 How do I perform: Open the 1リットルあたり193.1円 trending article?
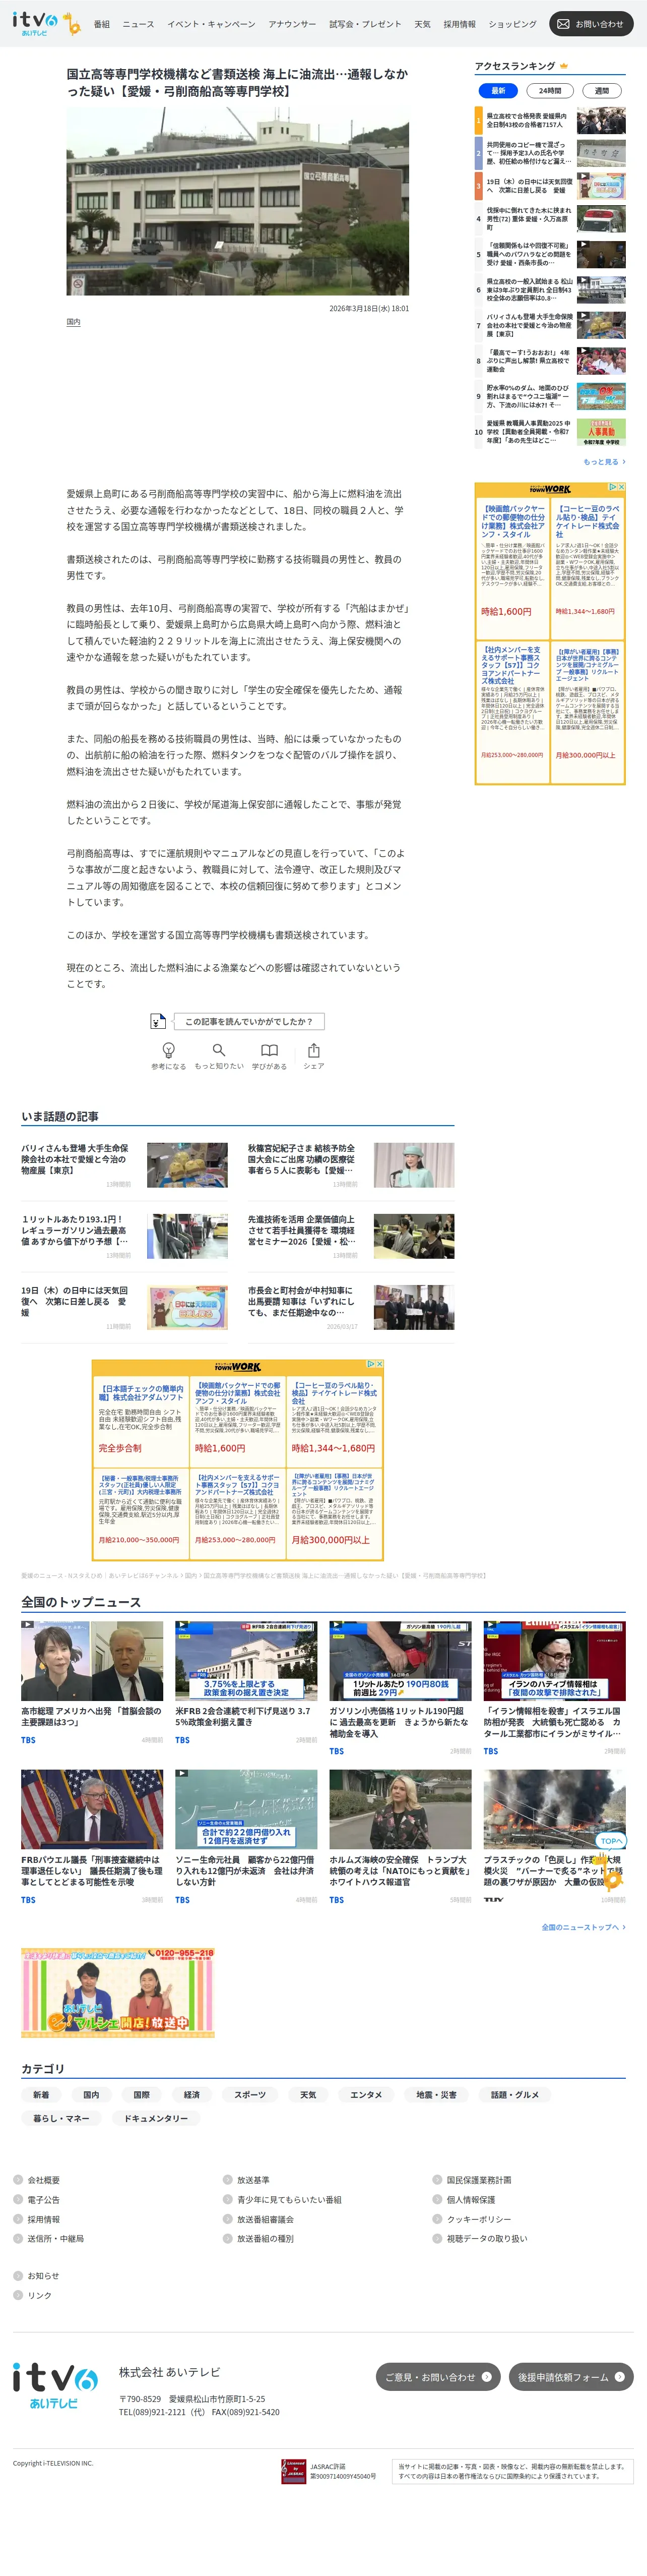[x=125, y=1235]
